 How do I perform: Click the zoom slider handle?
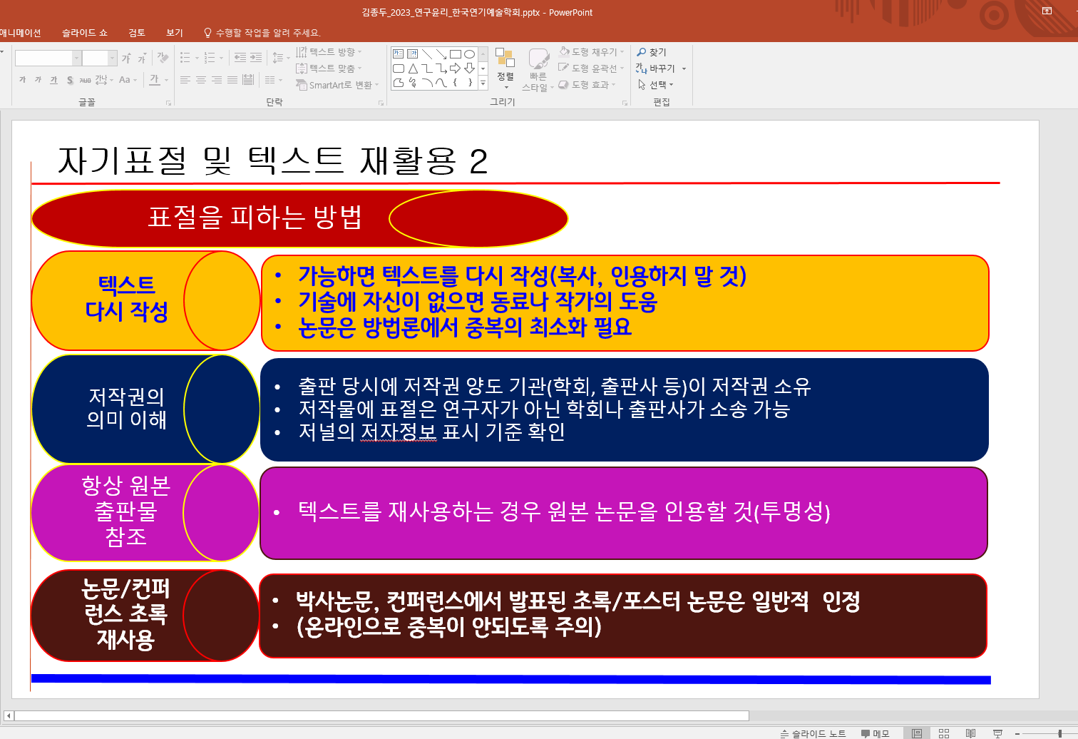tap(1059, 733)
